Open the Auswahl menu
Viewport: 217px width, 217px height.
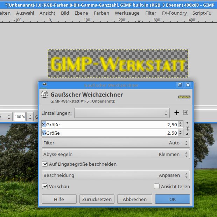(x=25, y=13)
